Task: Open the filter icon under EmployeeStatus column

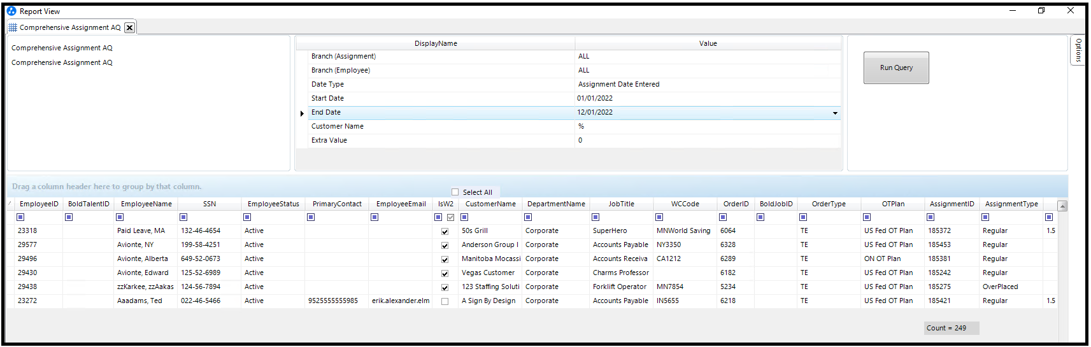Action: (247, 217)
